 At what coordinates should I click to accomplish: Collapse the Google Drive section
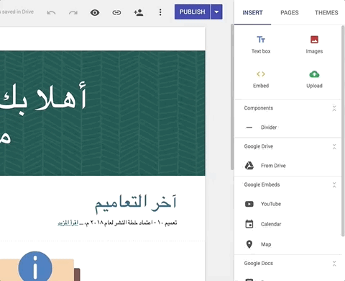coord(334,147)
